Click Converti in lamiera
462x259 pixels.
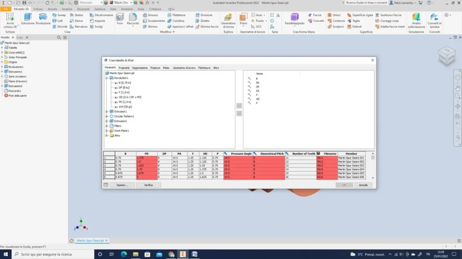coord(434,21)
